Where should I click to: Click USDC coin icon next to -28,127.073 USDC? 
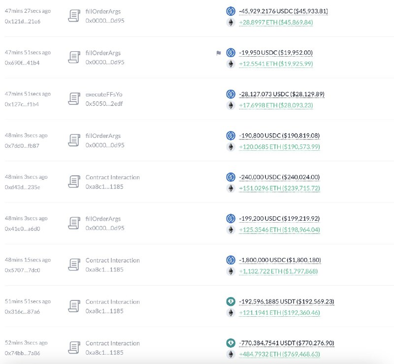230,94
